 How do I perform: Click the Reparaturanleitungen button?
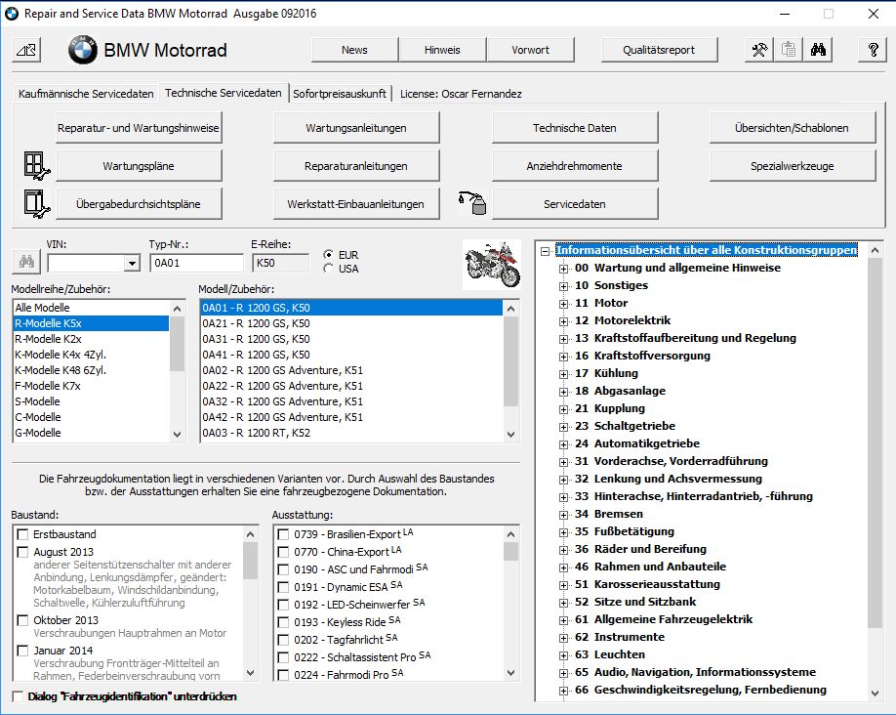click(x=356, y=166)
